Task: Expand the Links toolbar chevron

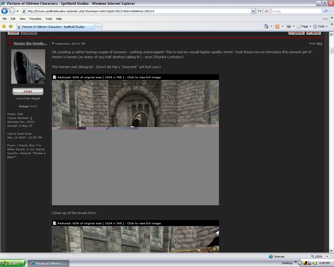Action: 332,18
